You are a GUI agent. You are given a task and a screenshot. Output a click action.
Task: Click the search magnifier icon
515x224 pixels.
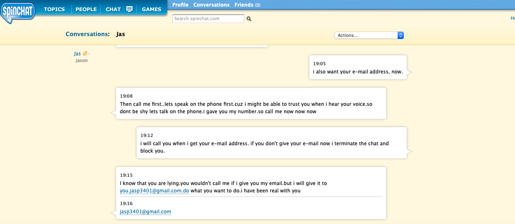[x=249, y=19]
